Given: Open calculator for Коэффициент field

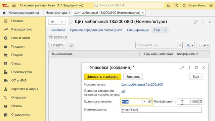Looking at the screenshot, I should coord(201,102).
